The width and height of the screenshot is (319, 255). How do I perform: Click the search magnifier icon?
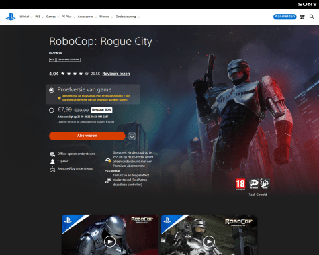tap(312, 17)
